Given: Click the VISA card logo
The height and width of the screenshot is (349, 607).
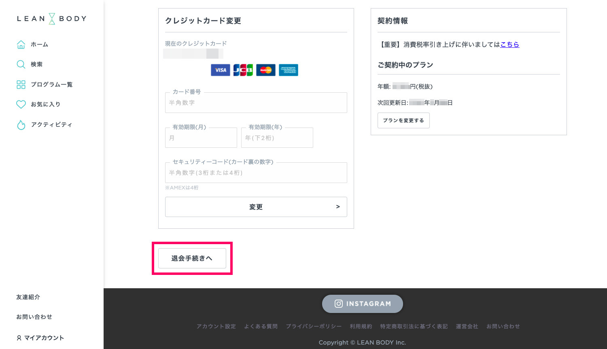Looking at the screenshot, I should 221,70.
